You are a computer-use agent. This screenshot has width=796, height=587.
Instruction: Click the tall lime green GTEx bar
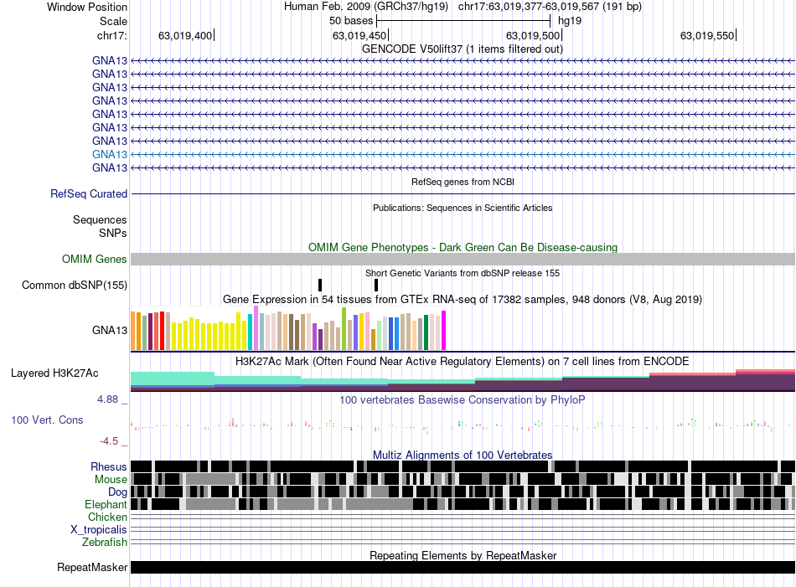tap(344, 329)
